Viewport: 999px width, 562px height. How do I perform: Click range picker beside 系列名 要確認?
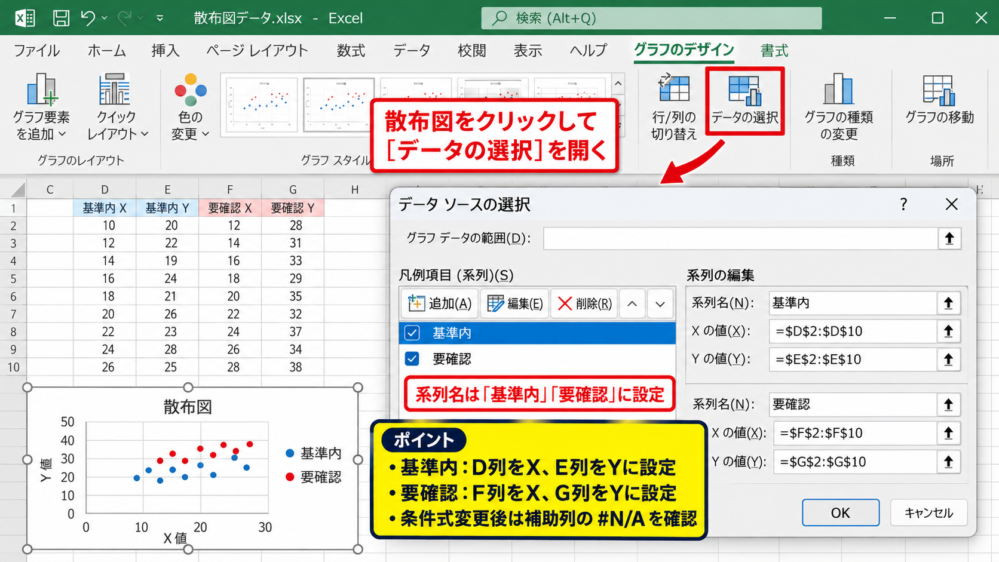click(x=948, y=405)
